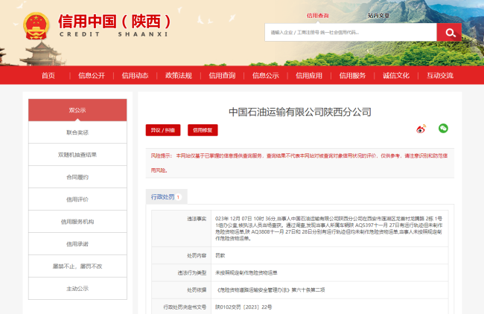Share via the WeChat icon

click(x=443, y=128)
